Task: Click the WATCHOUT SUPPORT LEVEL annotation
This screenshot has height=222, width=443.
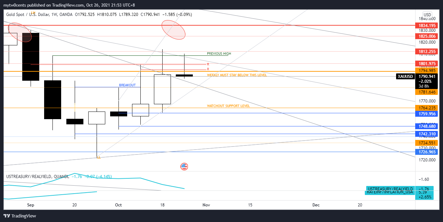Action: (x=228, y=106)
